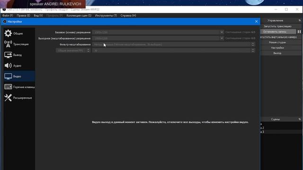Expand the base resolution dropdown
The height and width of the screenshot is (170, 303).
(x=222, y=32)
